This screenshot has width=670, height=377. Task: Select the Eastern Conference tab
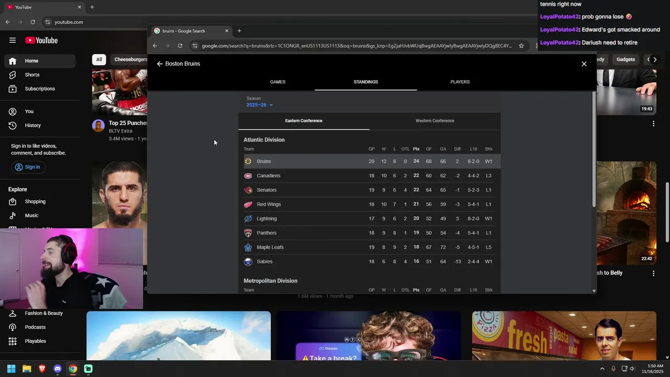click(x=304, y=121)
